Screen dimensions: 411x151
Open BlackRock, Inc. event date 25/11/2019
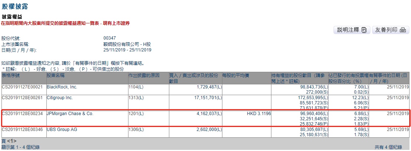(x=398, y=87)
